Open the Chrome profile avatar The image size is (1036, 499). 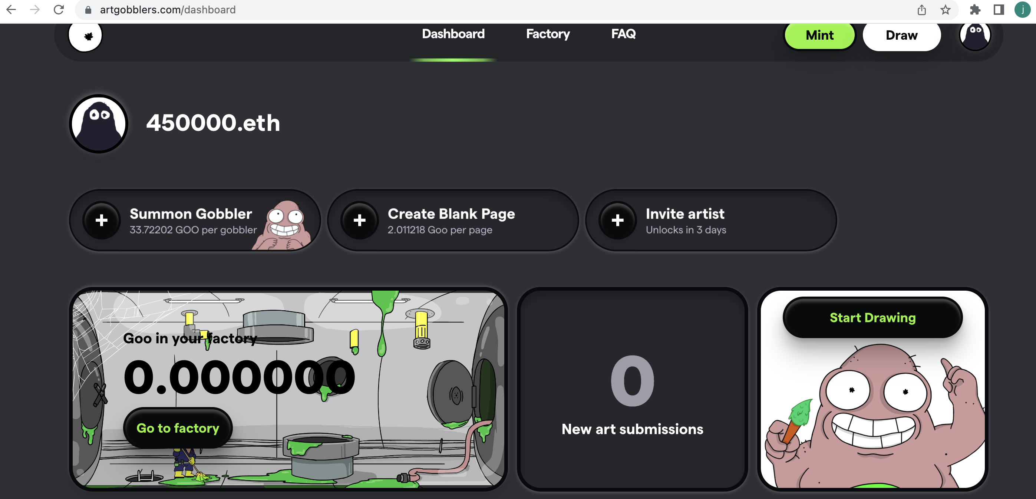[1022, 10]
